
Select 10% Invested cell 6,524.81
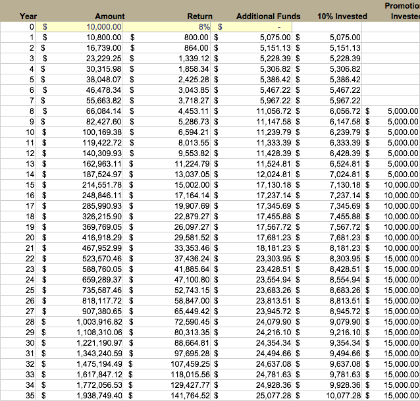point(327,164)
